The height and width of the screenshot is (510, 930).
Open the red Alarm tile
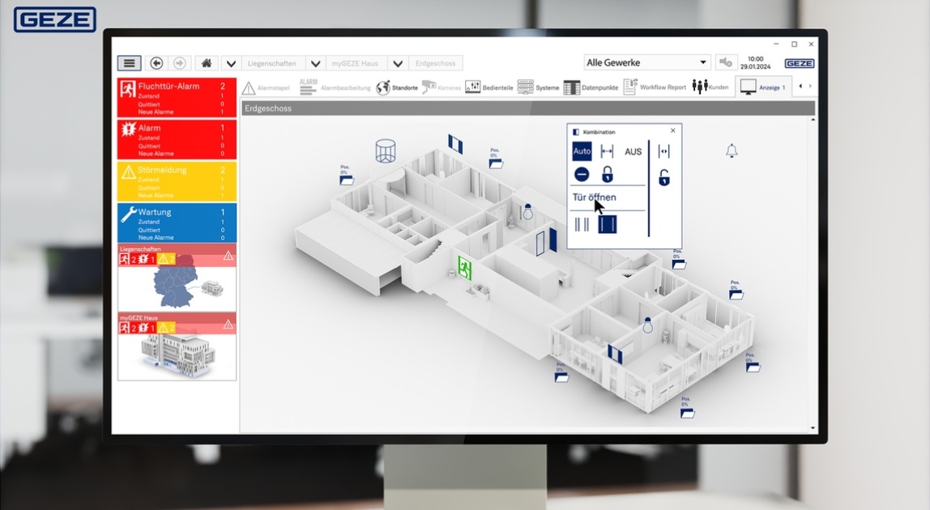[x=177, y=139]
